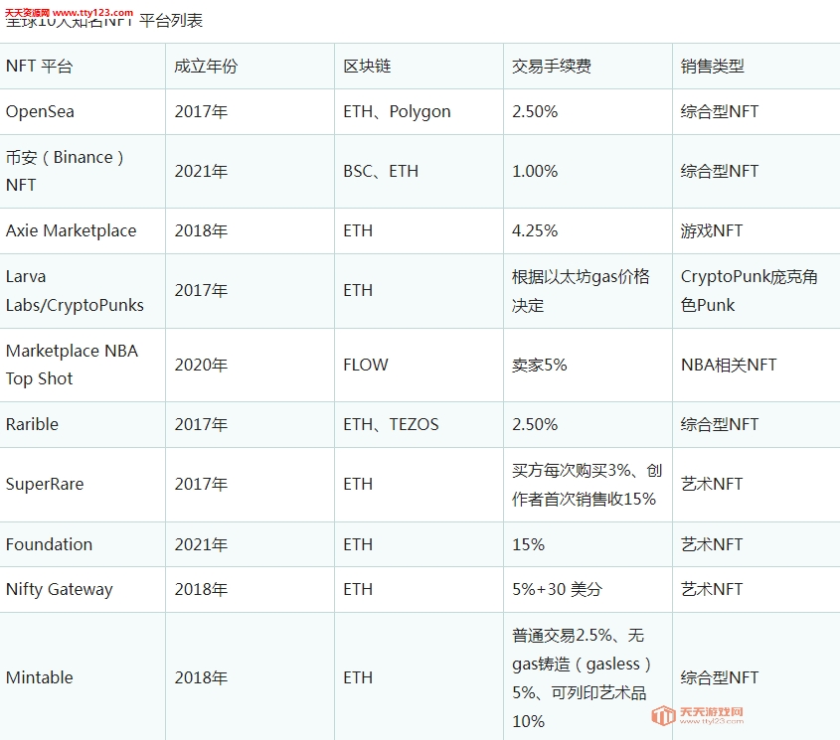
Task: Select the 'ETH、Polygon' blockchain cell
Action: (x=397, y=112)
